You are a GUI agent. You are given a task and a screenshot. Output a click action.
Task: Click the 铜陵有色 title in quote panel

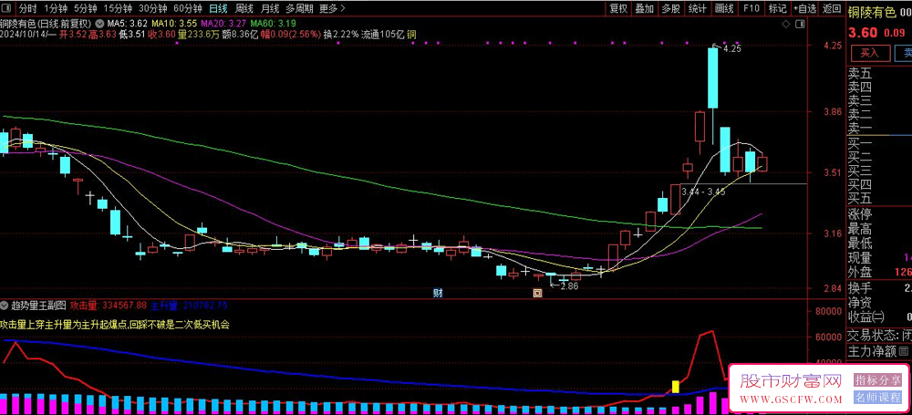coord(874,10)
